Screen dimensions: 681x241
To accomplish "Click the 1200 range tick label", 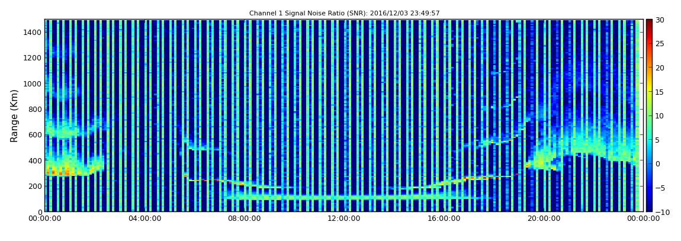I will coord(33,58).
